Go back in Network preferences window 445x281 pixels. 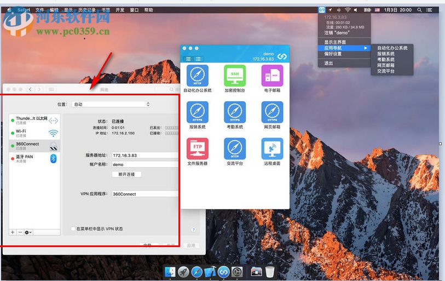[x=30, y=89]
